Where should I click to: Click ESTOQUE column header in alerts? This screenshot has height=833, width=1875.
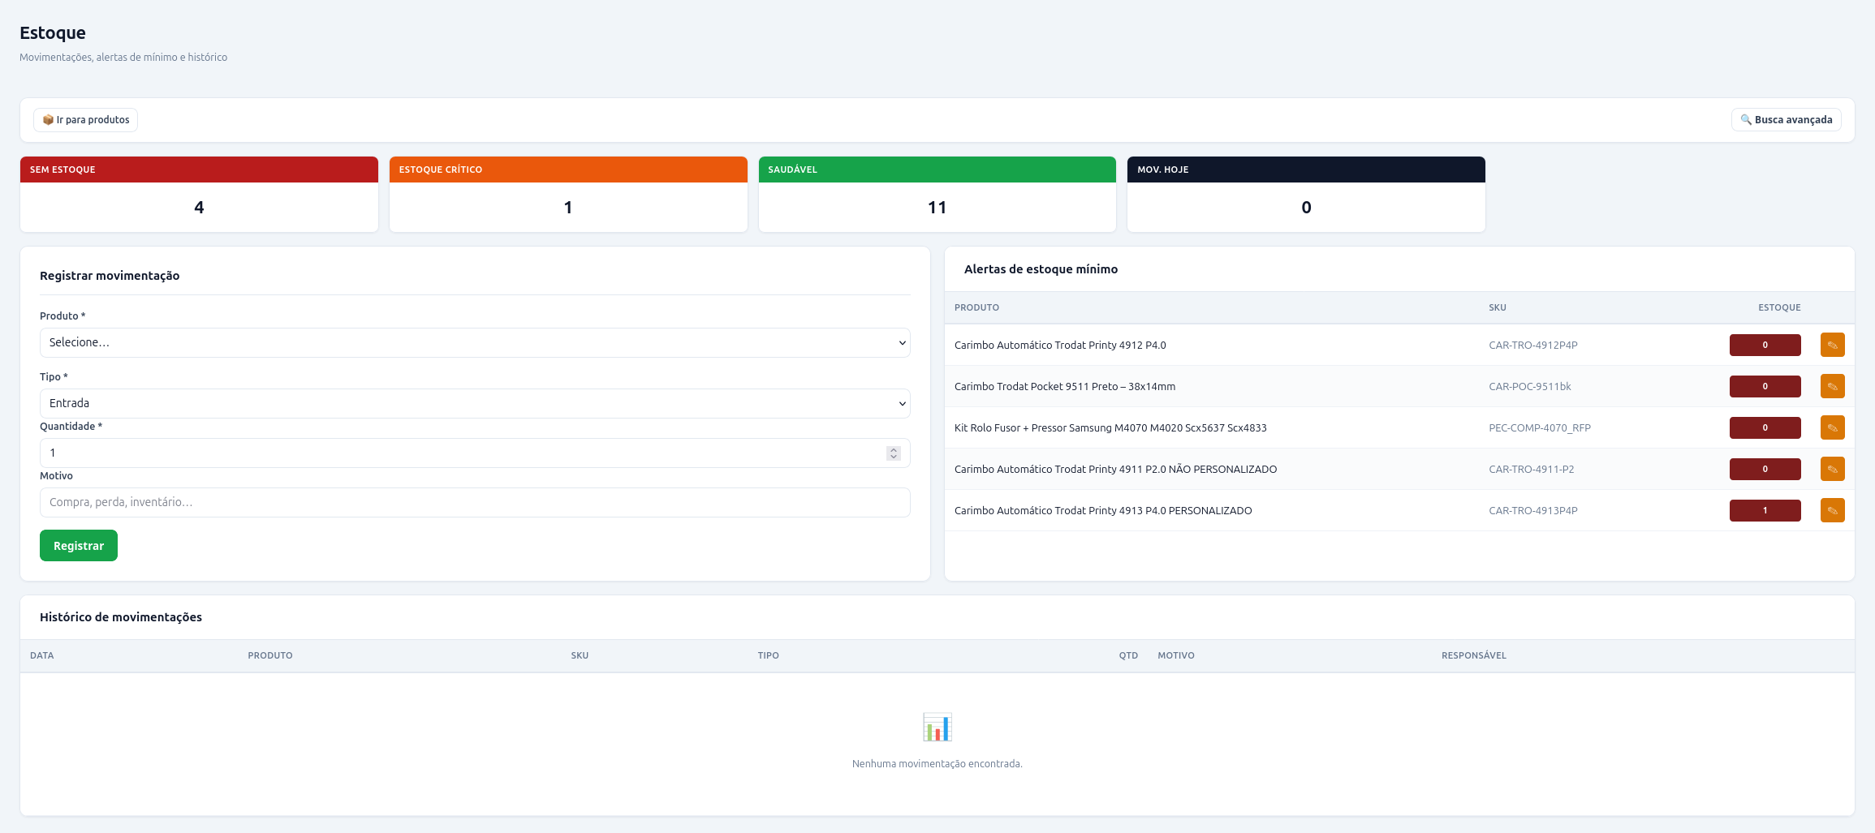[1779, 307]
